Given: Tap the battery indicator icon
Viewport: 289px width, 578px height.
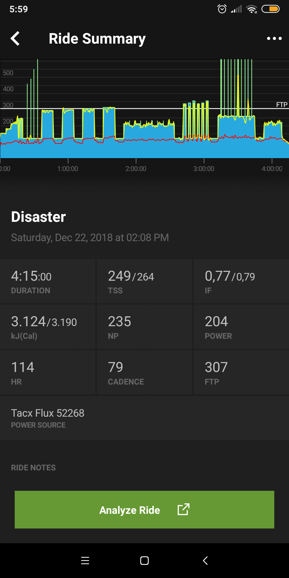Looking at the screenshot, I should point(270,9).
